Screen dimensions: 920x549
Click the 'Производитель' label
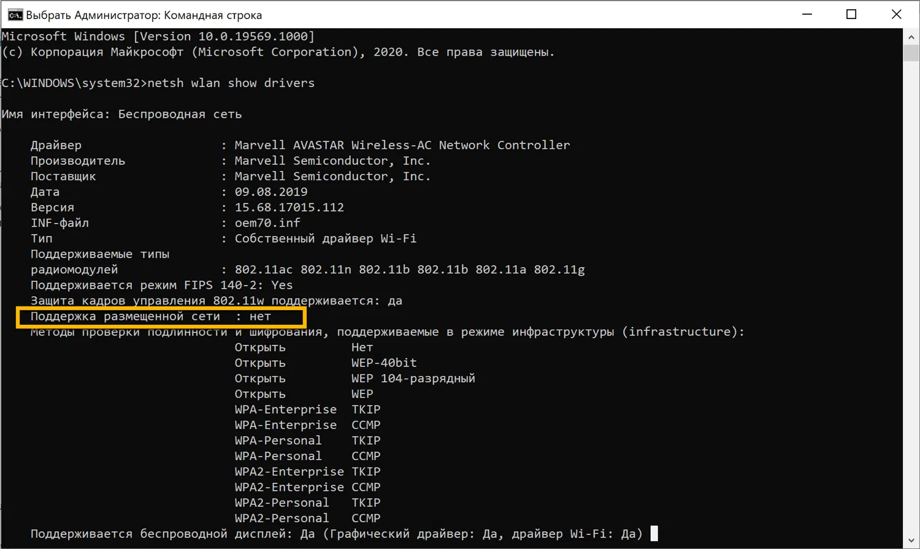[x=78, y=161]
